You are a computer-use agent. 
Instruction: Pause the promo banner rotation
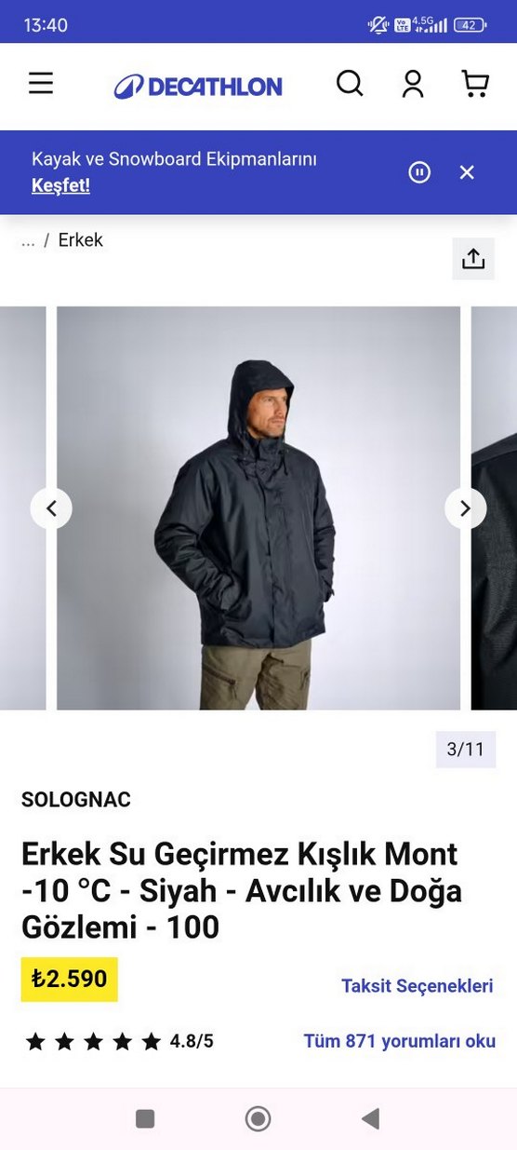click(419, 172)
